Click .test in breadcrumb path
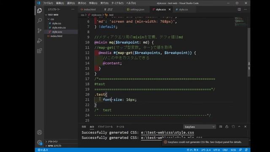 (x=111, y=15)
